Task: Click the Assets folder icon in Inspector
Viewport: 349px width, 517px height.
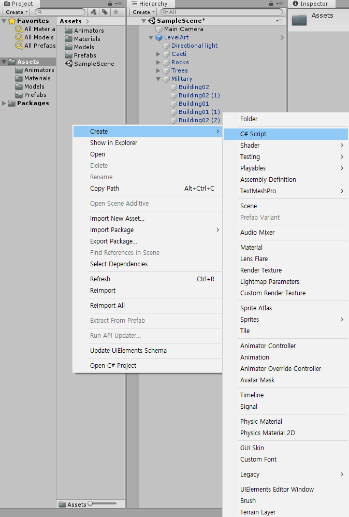Action: 299,19
